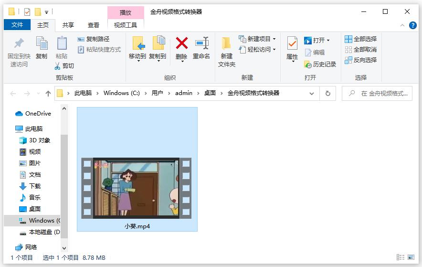The width and height of the screenshot is (422, 267).
Task: Open 图片 folder in sidebar
Action: [30, 163]
